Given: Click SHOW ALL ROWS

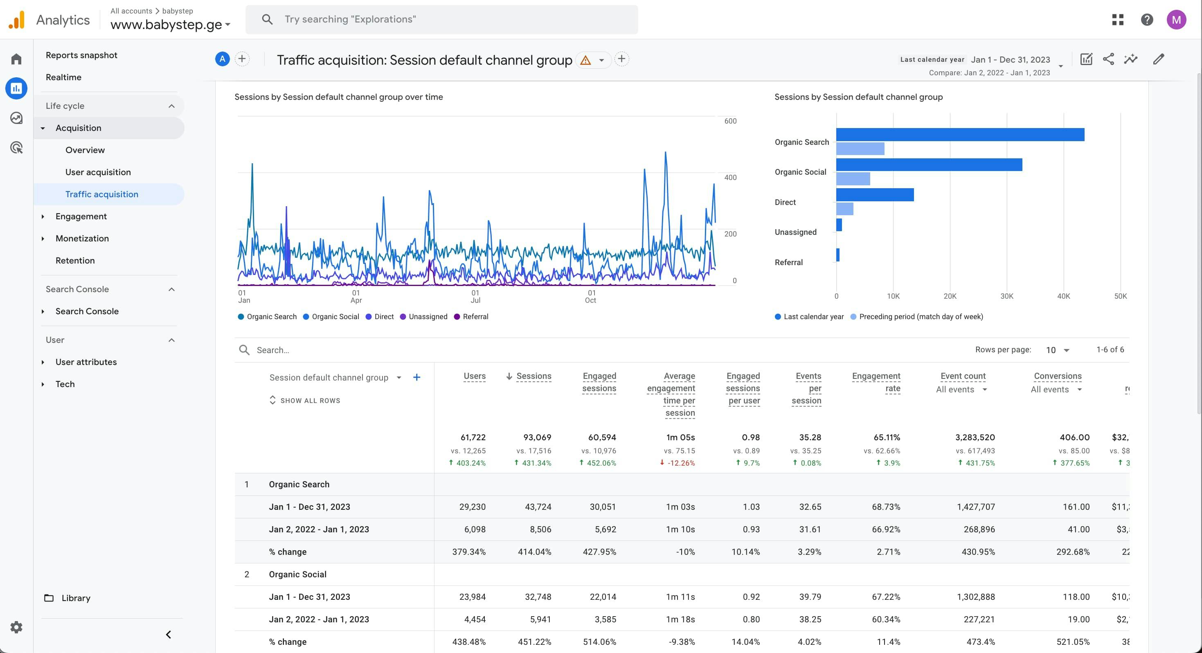Looking at the screenshot, I should coord(305,401).
